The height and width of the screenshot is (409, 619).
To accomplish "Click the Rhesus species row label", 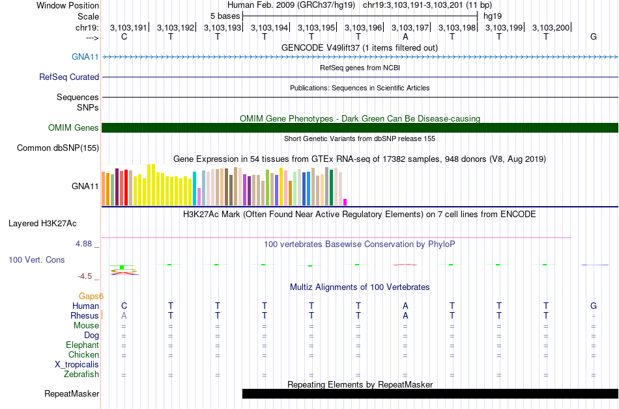I will [85, 316].
